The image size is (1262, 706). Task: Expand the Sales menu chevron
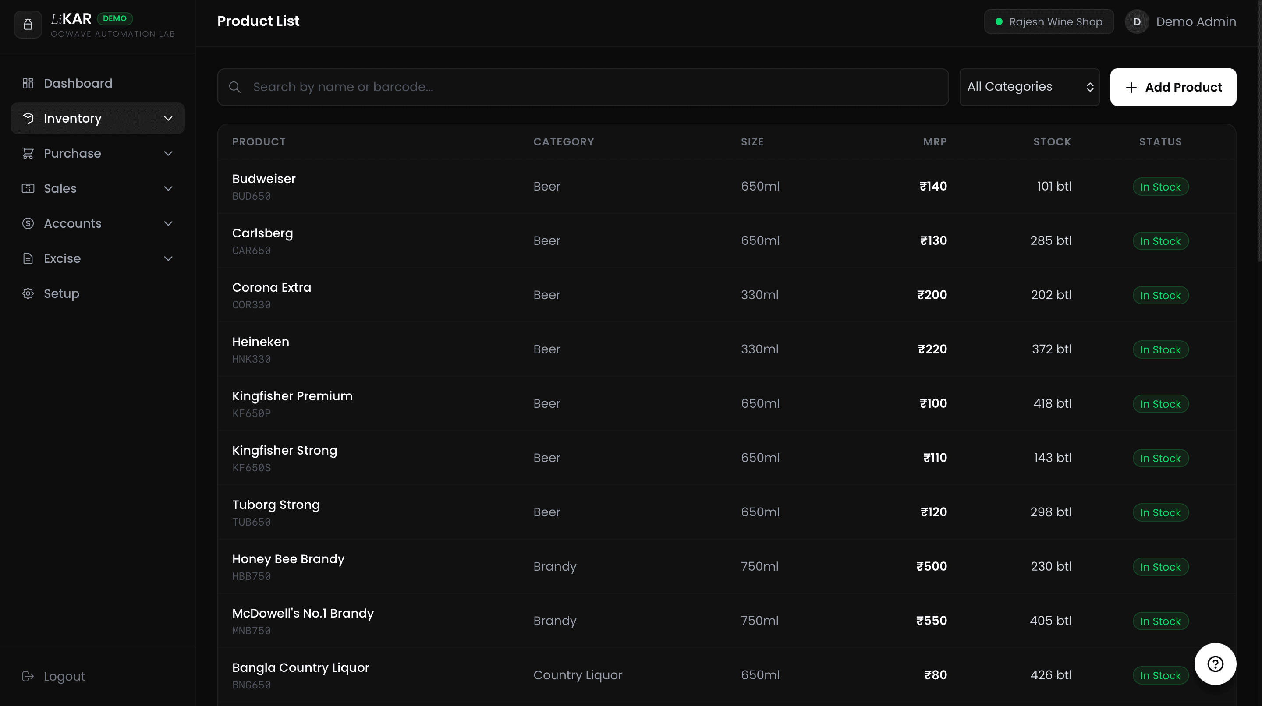[x=168, y=188]
